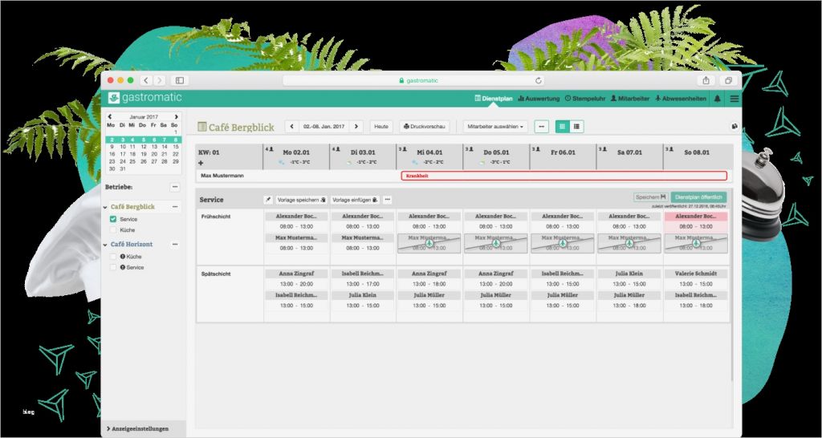Go to previous month in mini calendar
The width and height of the screenshot is (822, 438).
click(x=109, y=117)
